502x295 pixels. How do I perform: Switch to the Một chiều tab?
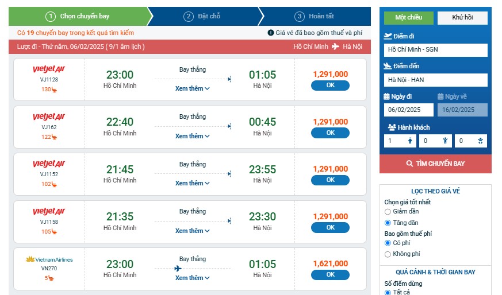pos(408,18)
